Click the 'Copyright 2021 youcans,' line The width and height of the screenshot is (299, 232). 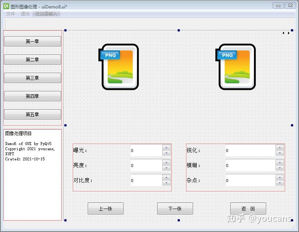[x=30, y=149]
